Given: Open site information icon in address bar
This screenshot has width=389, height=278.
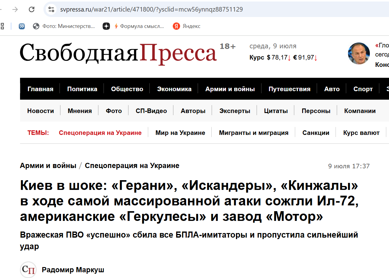Looking at the screenshot, I should pos(51,9).
